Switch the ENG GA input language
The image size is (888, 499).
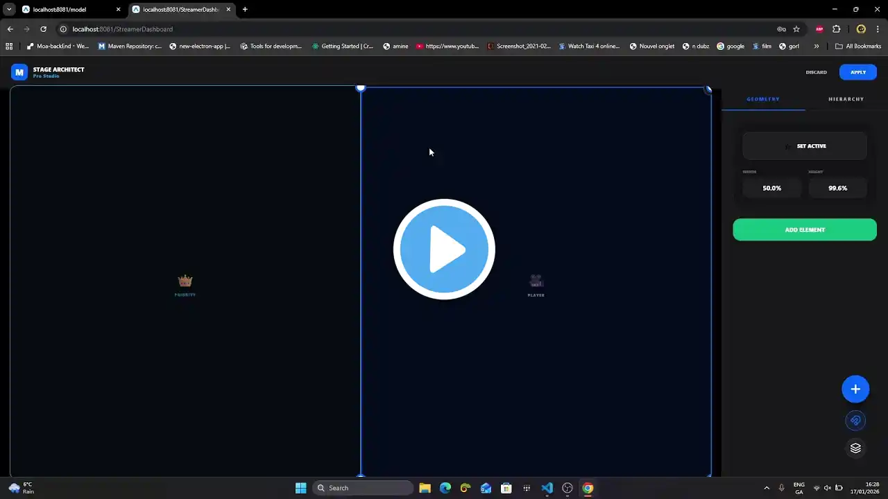(799, 488)
